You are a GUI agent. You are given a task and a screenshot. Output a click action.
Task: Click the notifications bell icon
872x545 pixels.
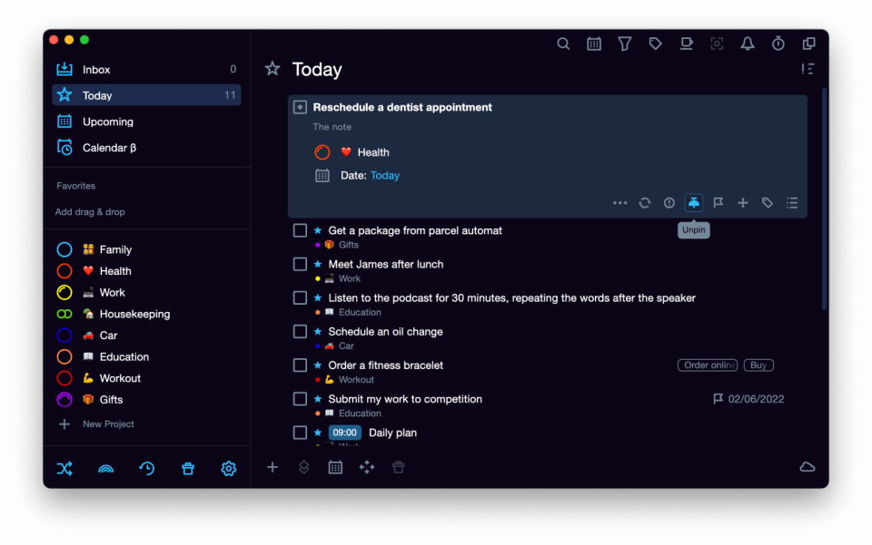747,43
